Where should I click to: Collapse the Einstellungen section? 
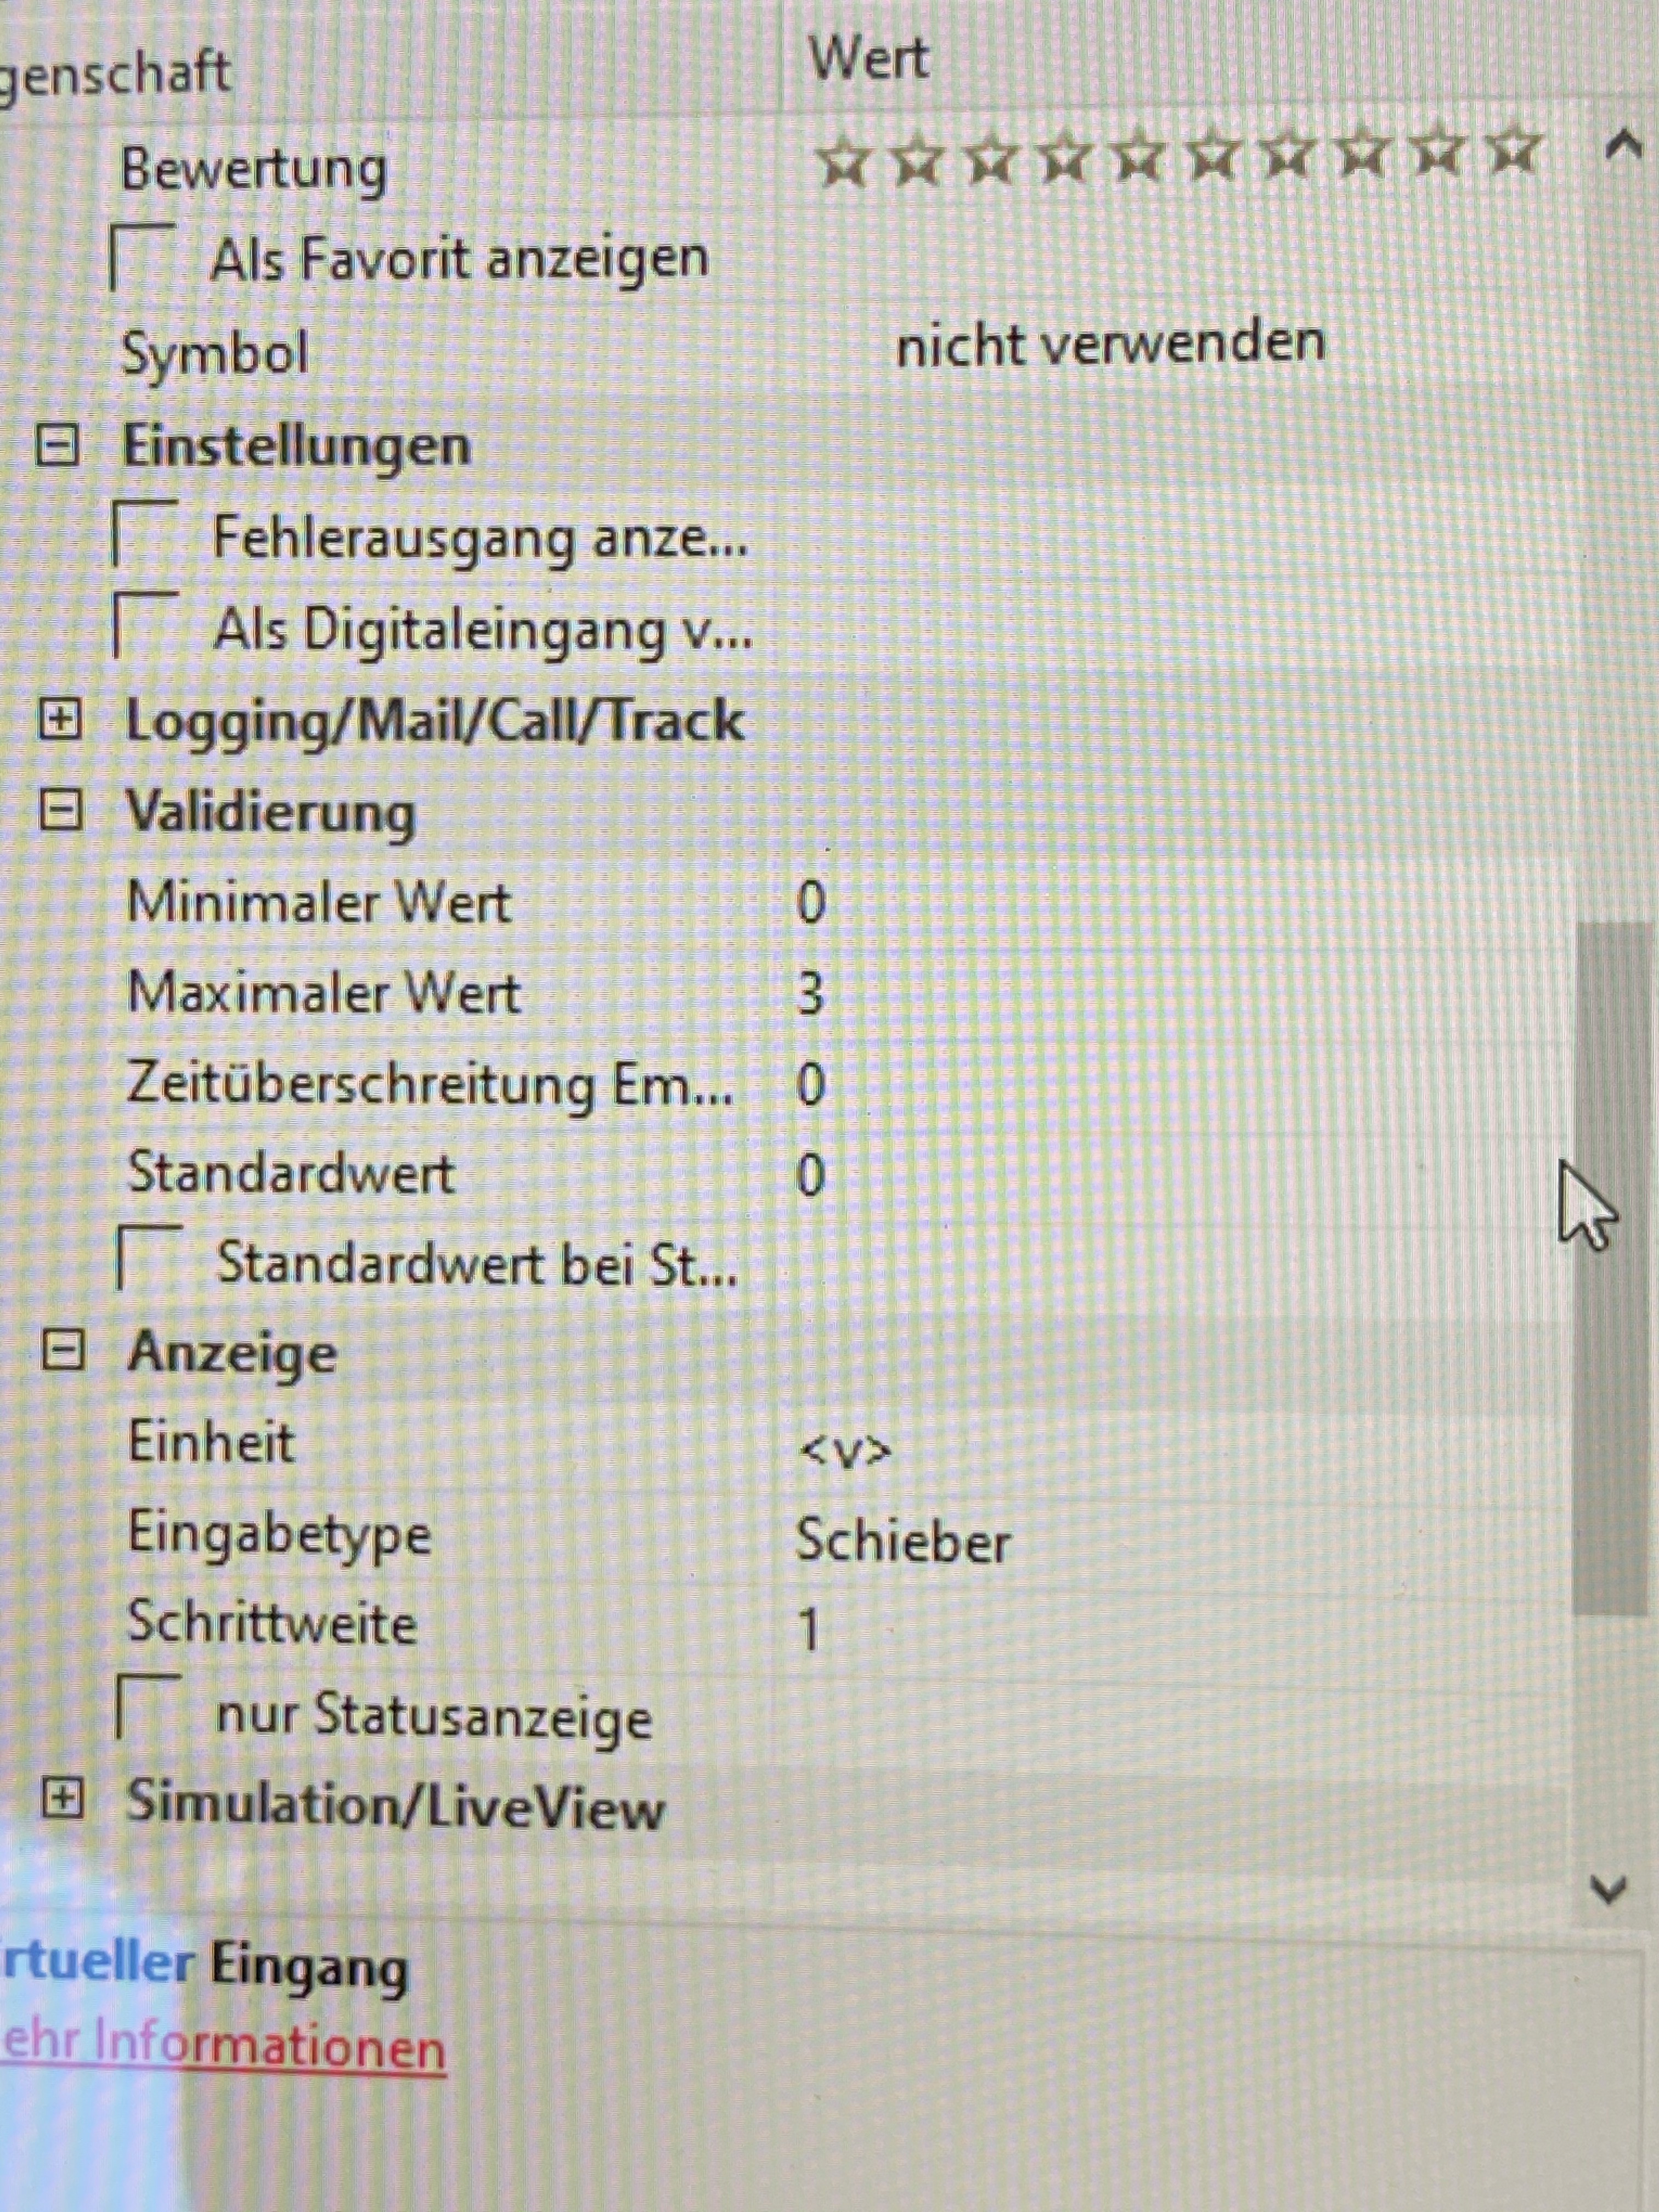(58, 446)
